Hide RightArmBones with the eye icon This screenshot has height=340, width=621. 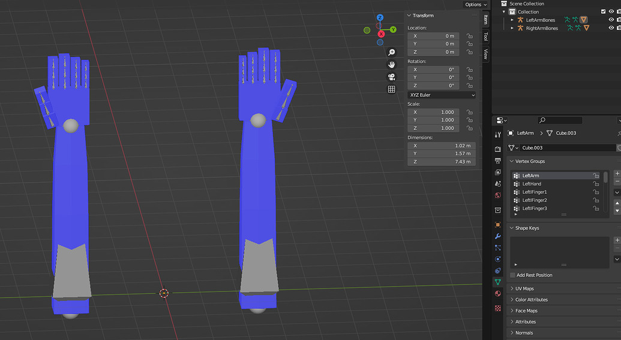pos(611,28)
